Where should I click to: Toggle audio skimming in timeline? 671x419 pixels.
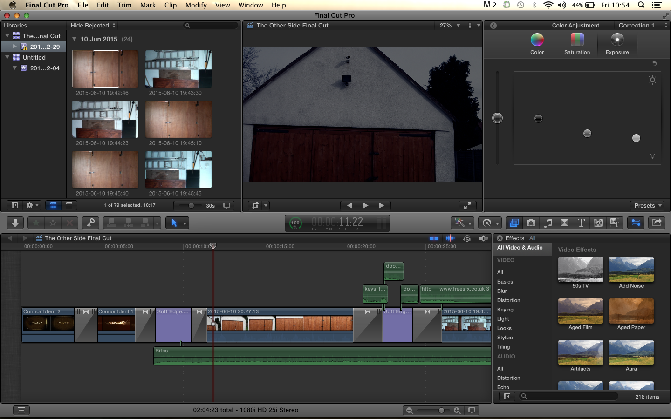(x=450, y=238)
